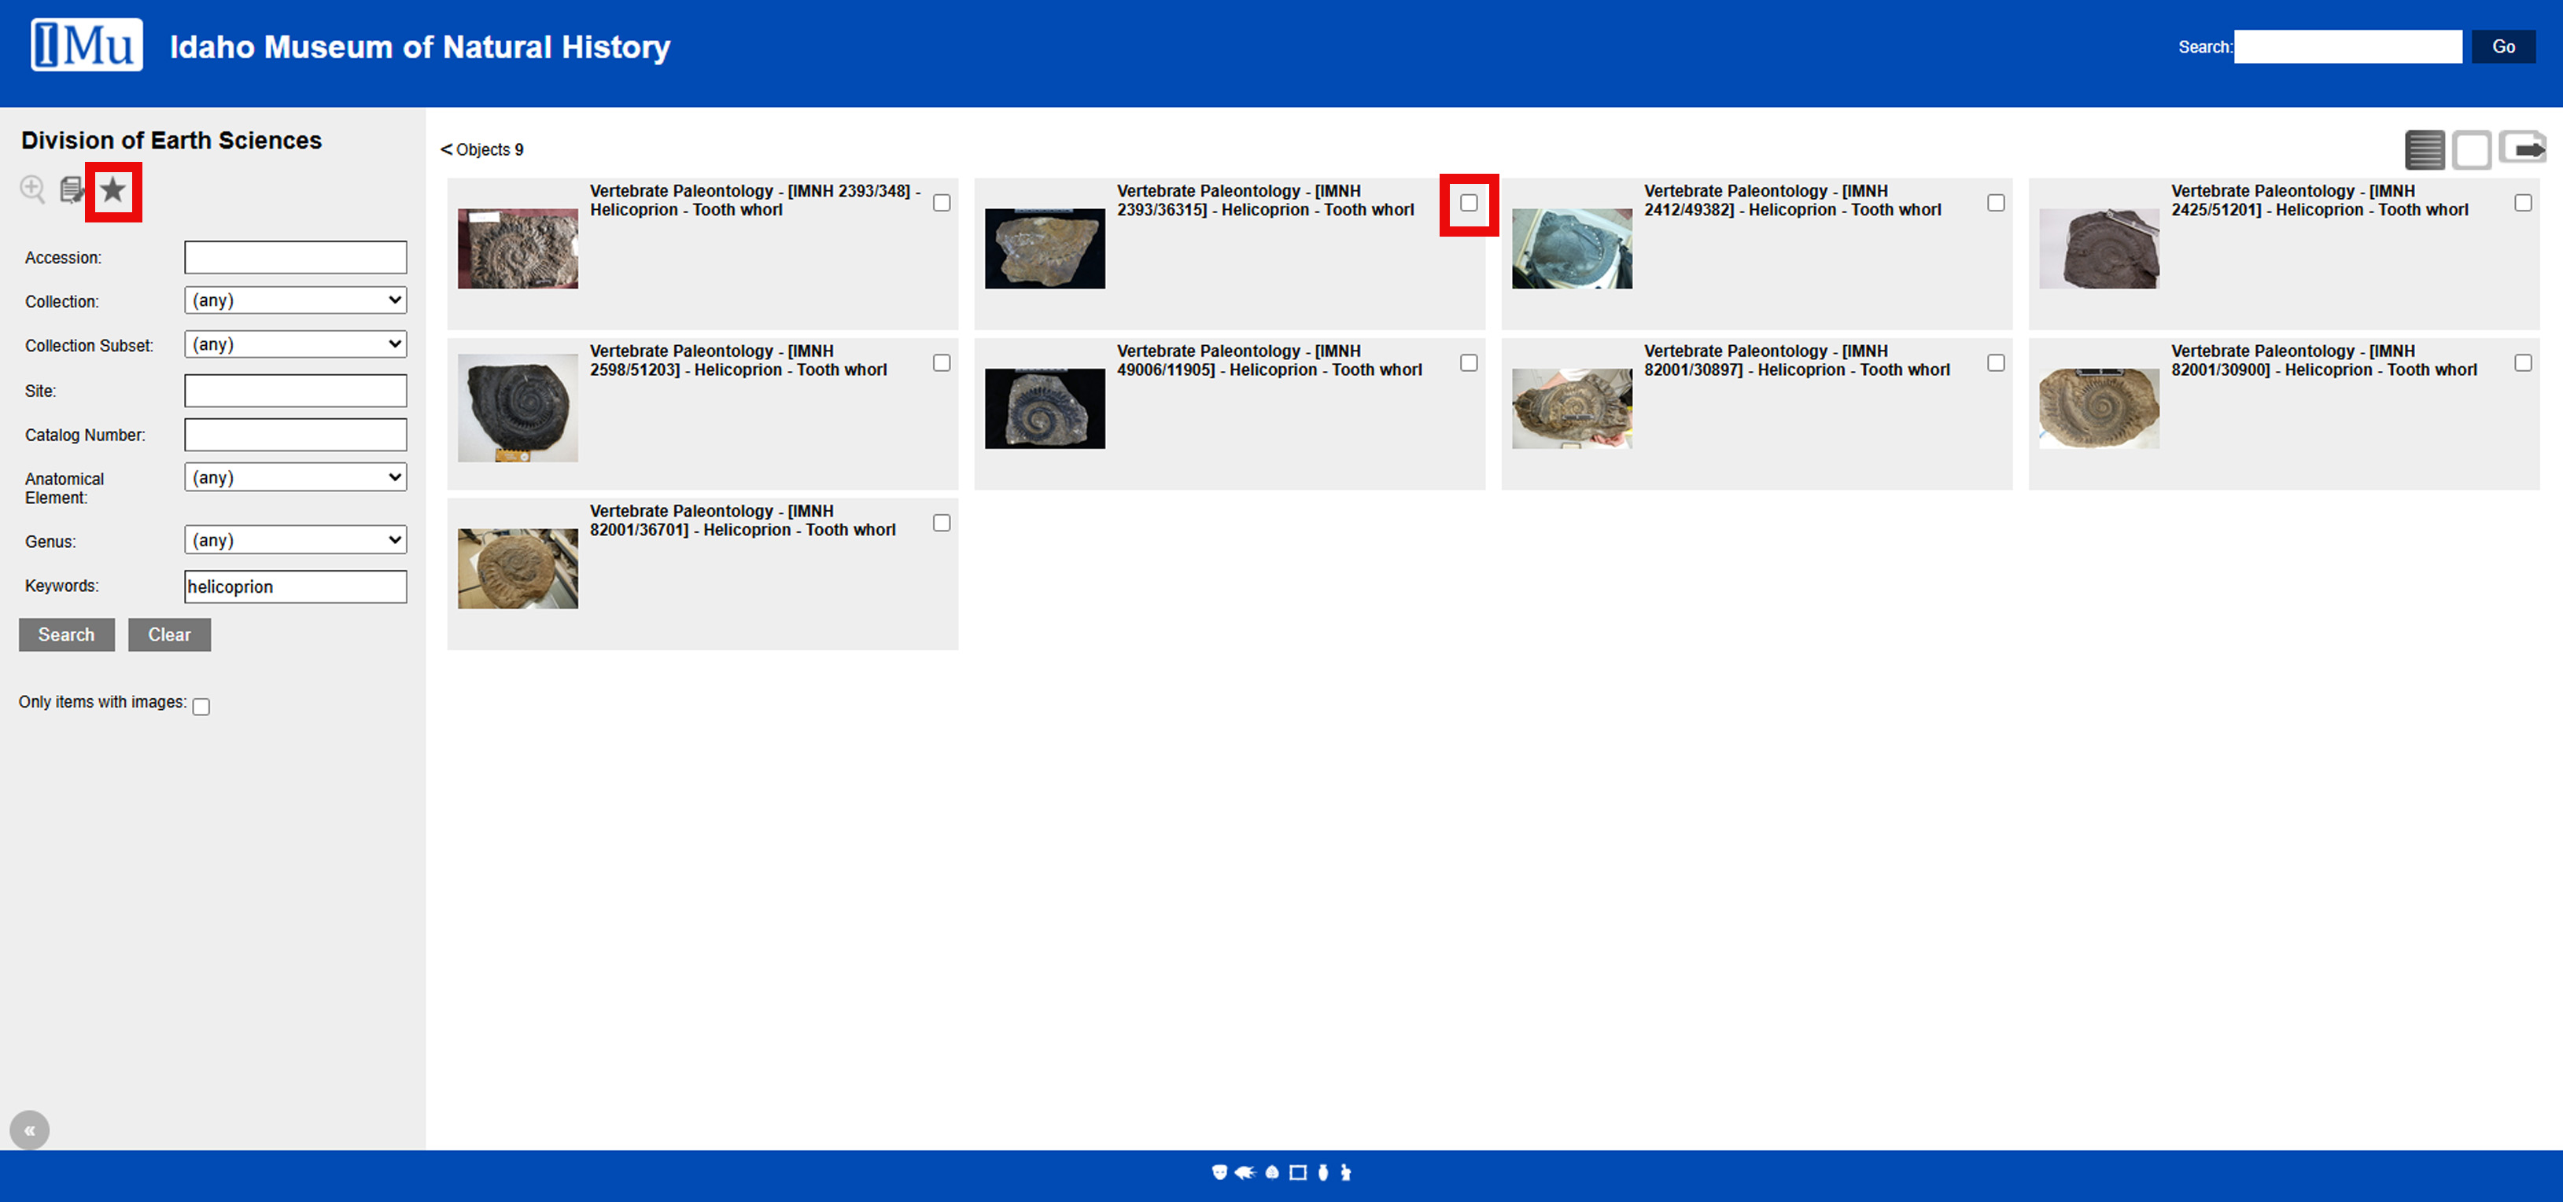Click the leaf icon in the bottom bar
2563x1202 pixels.
(1273, 1172)
